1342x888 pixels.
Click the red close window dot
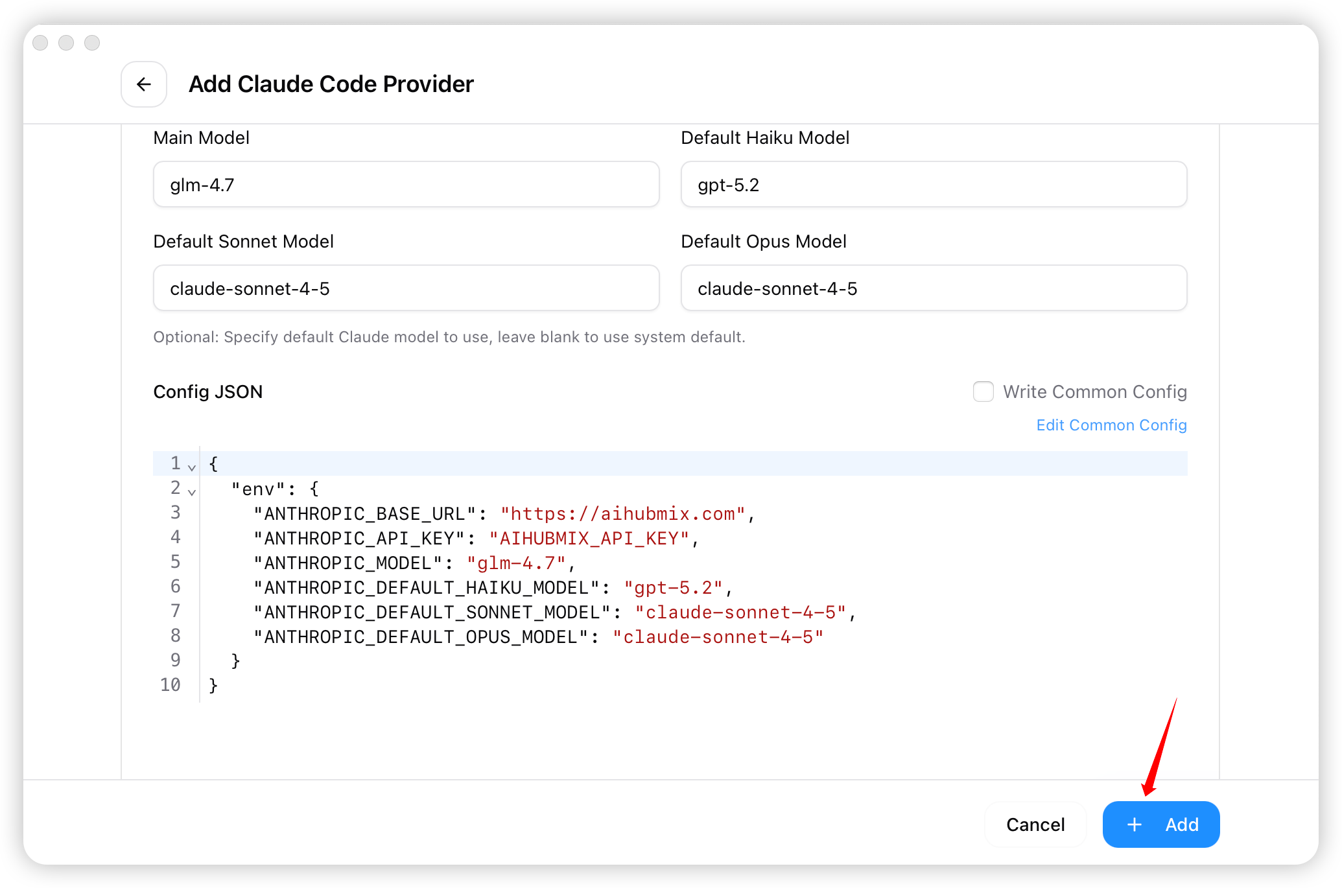click(x=40, y=43)
